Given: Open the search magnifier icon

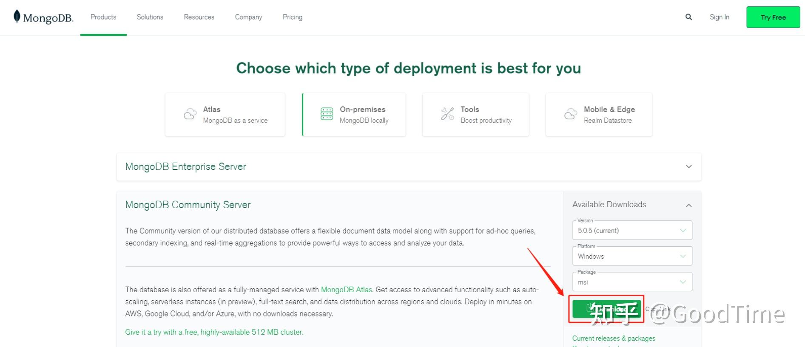Looking at the screenshot, I should click(688, 17).
